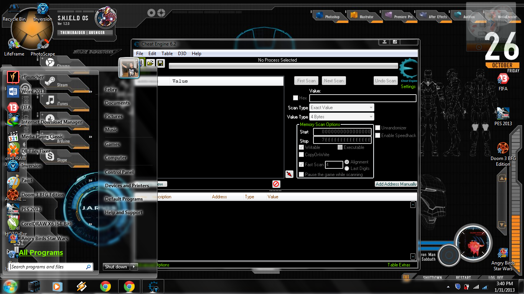Open the After Effects shortcut in top dock
524x294 pixels.
[x=433, y=16]
